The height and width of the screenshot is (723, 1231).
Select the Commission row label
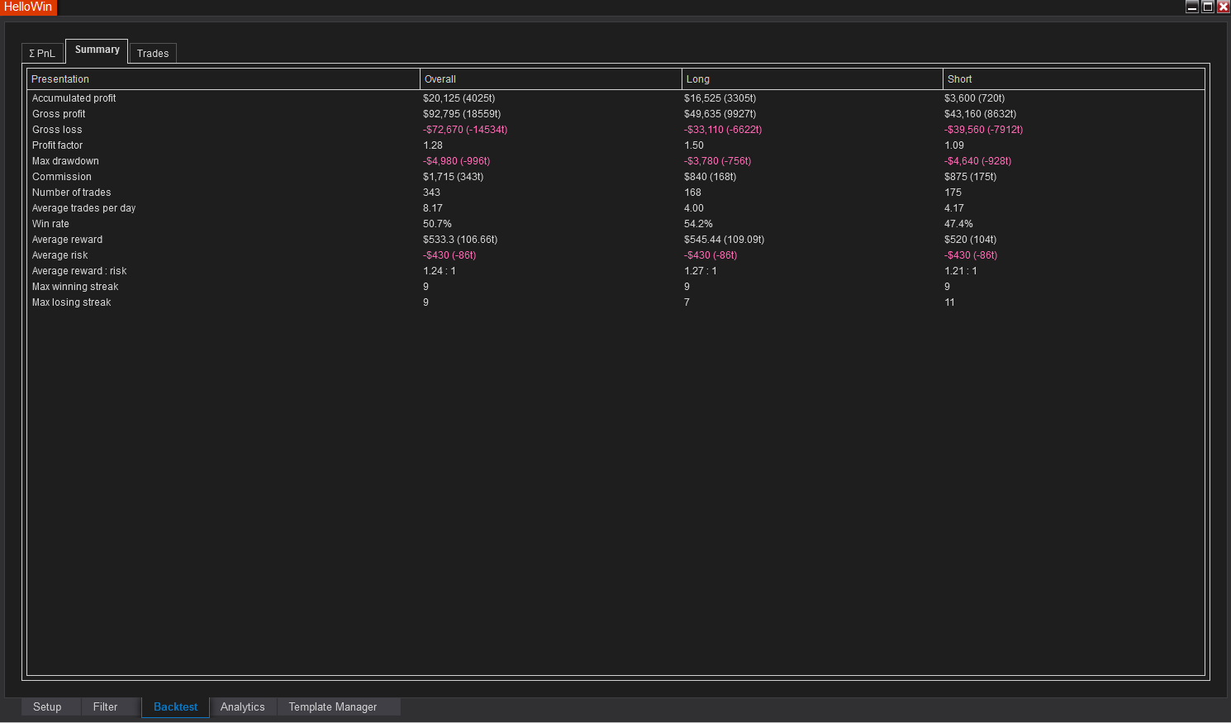point(62,177)
